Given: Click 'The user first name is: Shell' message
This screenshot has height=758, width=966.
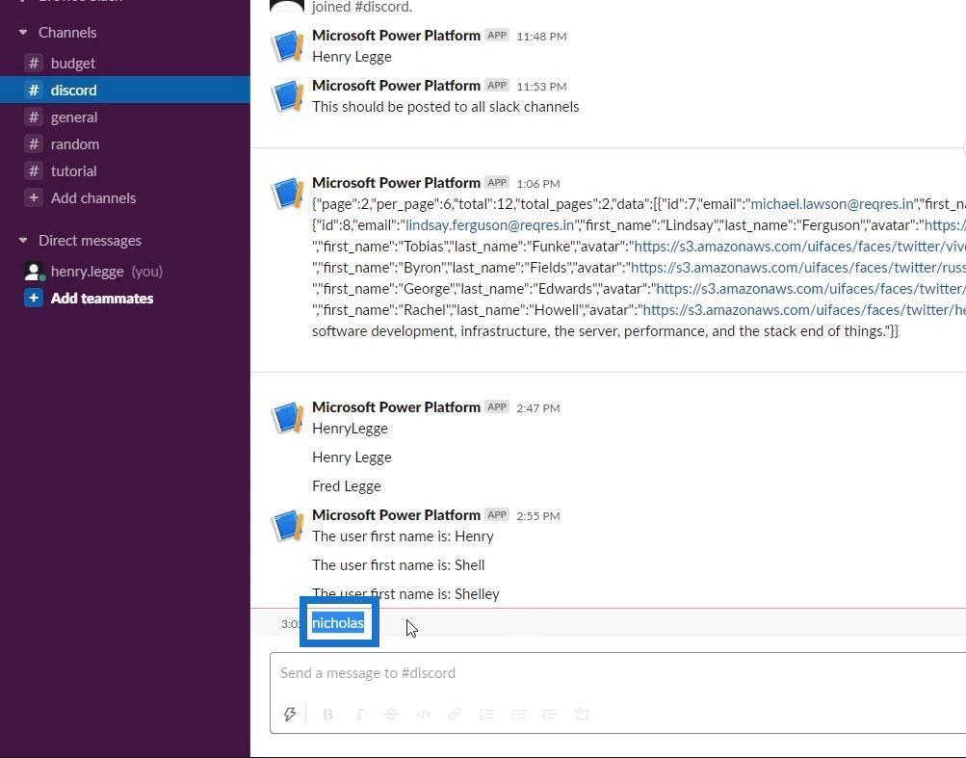Looking at the screenshot, I should (398, 565).
